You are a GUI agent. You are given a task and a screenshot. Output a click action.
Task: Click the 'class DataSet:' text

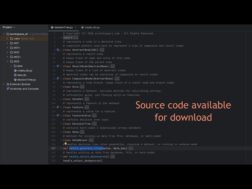click(74, 99)
